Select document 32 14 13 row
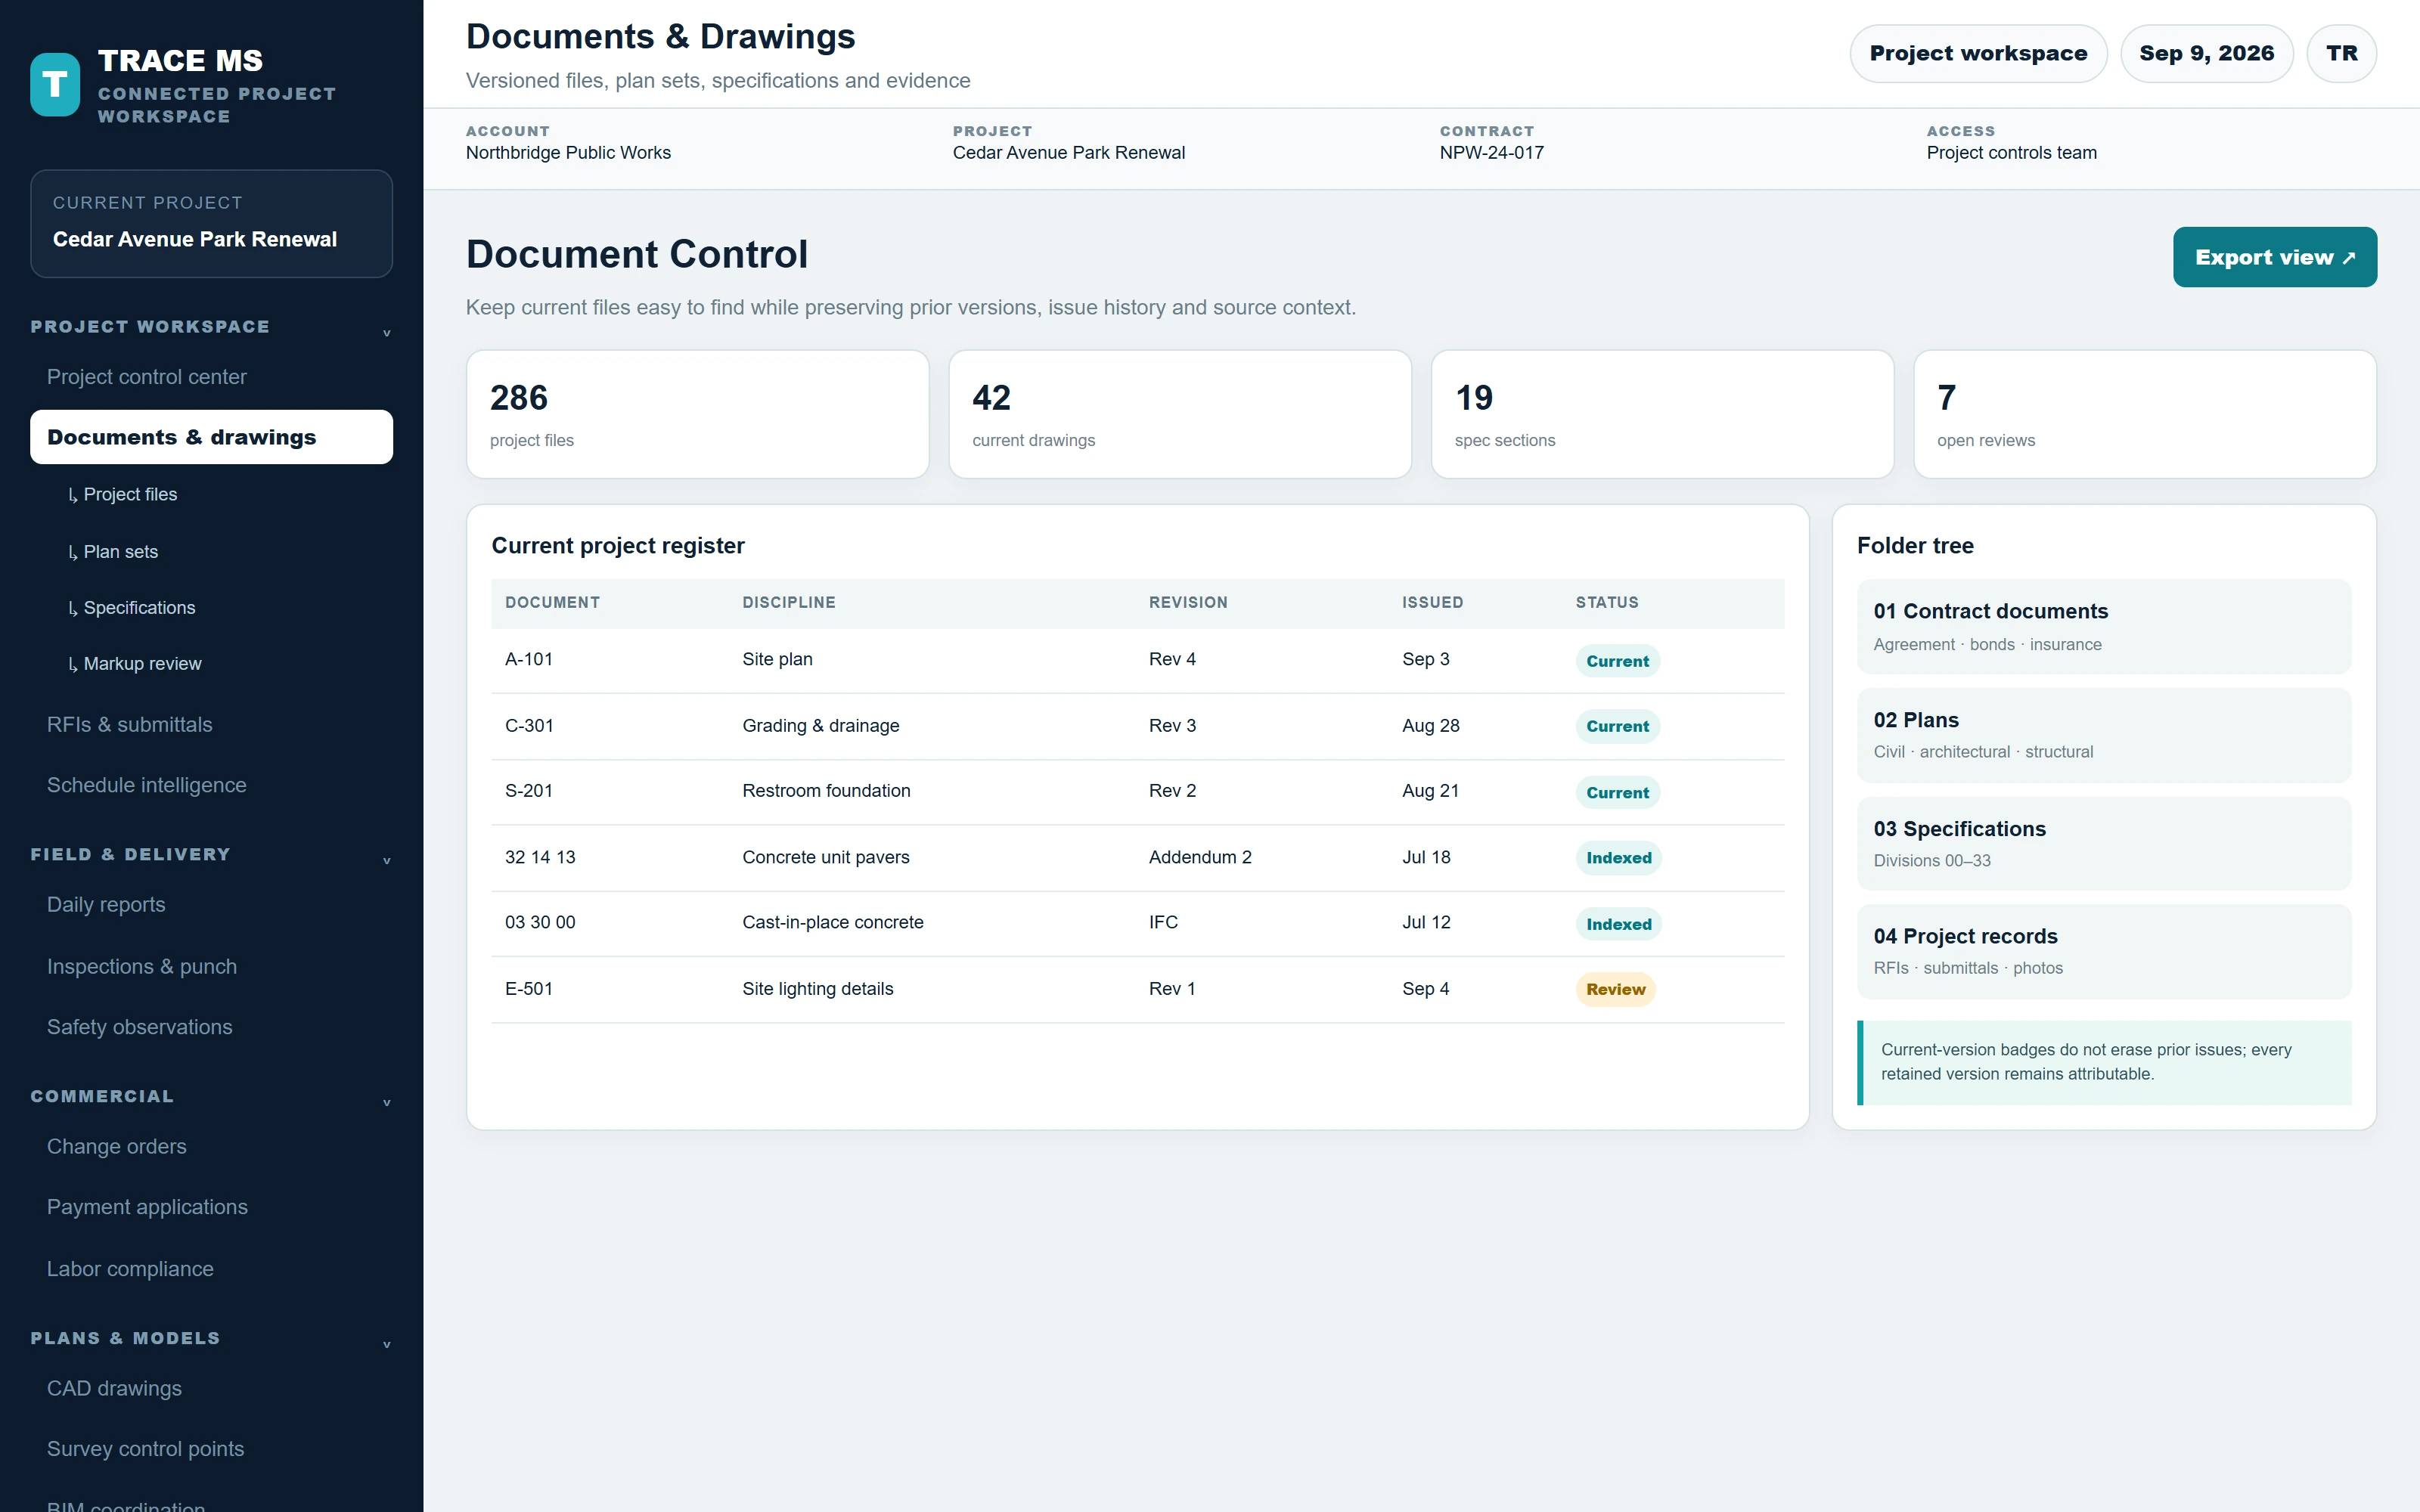 pyautogui.click(x=1137, y=858)
